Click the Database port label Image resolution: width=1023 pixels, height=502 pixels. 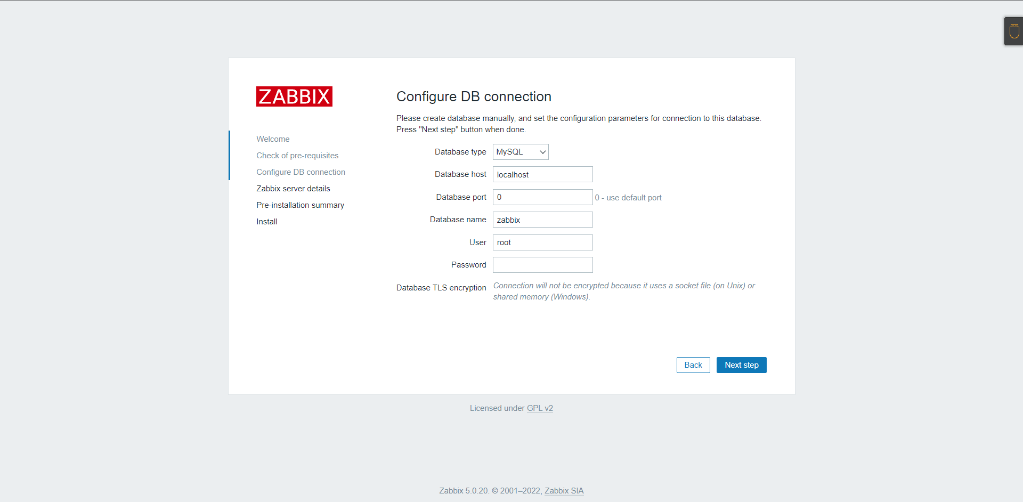pos(461,197)
